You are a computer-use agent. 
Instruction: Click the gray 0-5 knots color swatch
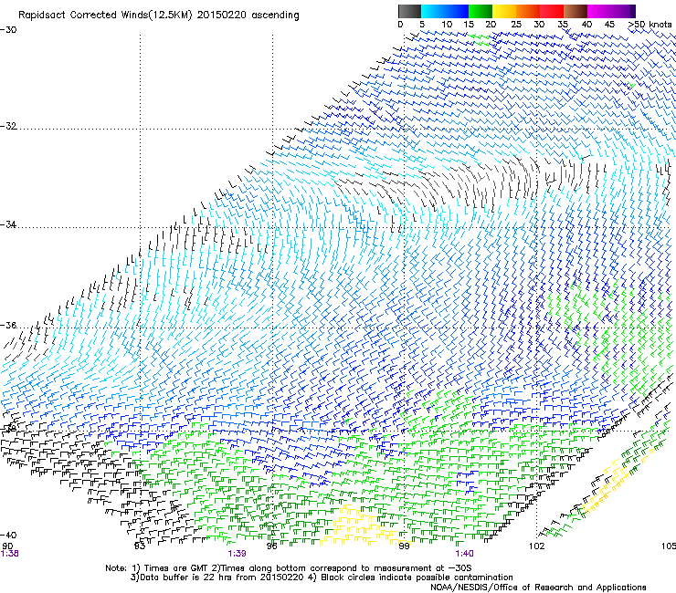coord(409,11)
